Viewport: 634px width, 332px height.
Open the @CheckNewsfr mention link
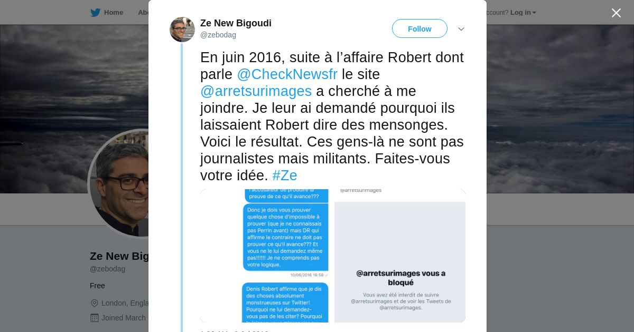coord(287,74)
